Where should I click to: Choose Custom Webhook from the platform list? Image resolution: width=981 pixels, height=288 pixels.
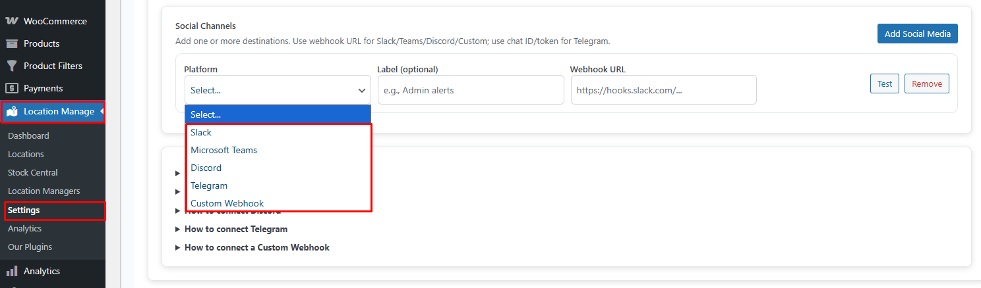[x=278, y=203]
